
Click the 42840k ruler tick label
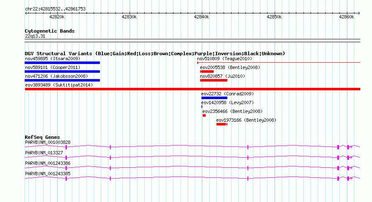[201, 17]
